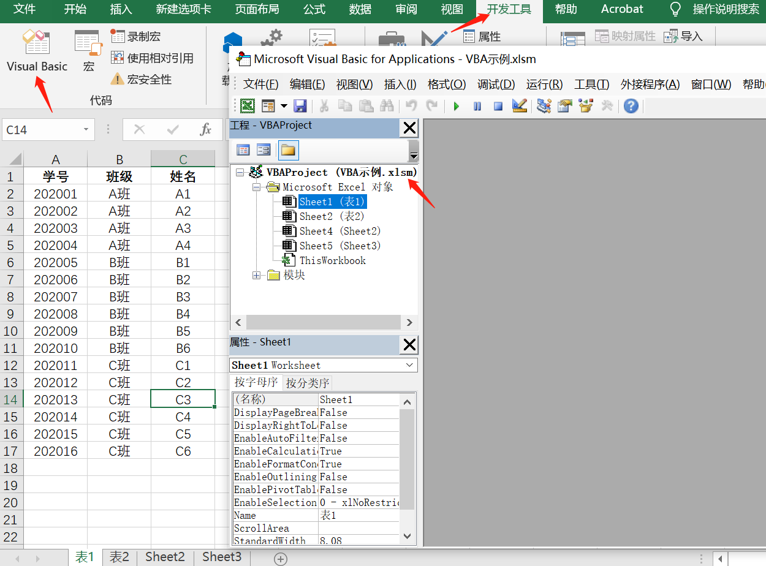Run macro with green play icon

[x=457, y=106]
